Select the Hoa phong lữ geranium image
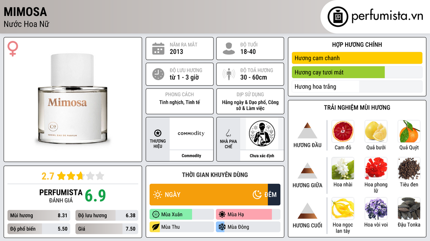The width and height of the screenshot is (430, 241). tap(376, 168)
